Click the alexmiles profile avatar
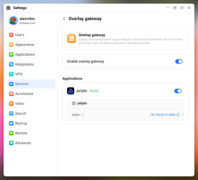The width and height of the screenshot is (198, 180). pyautogui.click(x=13, y=21)
